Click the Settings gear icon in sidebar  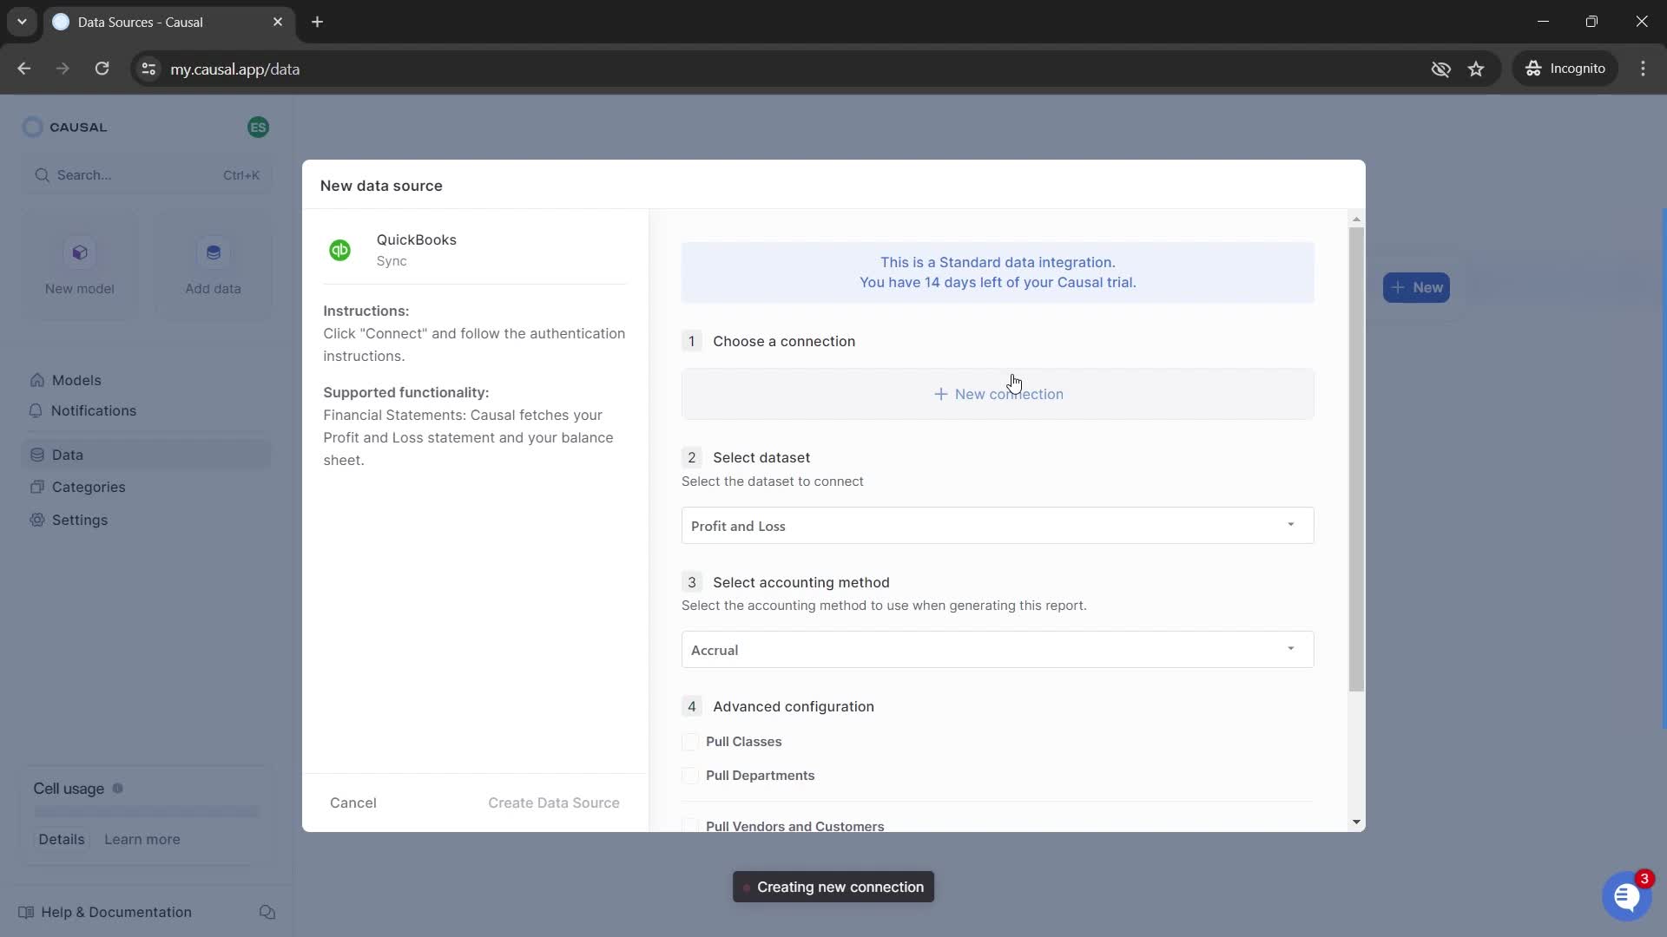(x=37, y=520)
